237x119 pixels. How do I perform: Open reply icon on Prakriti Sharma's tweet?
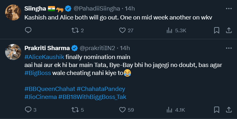point(28,110)
